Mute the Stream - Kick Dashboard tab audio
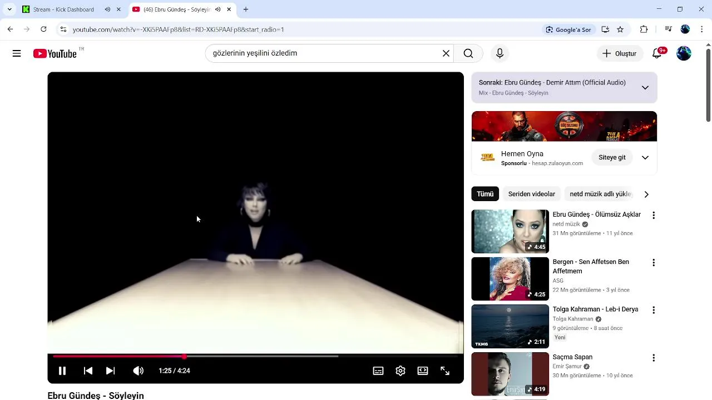The height and width of the screenshot is (400, 712). pos(107,9)
